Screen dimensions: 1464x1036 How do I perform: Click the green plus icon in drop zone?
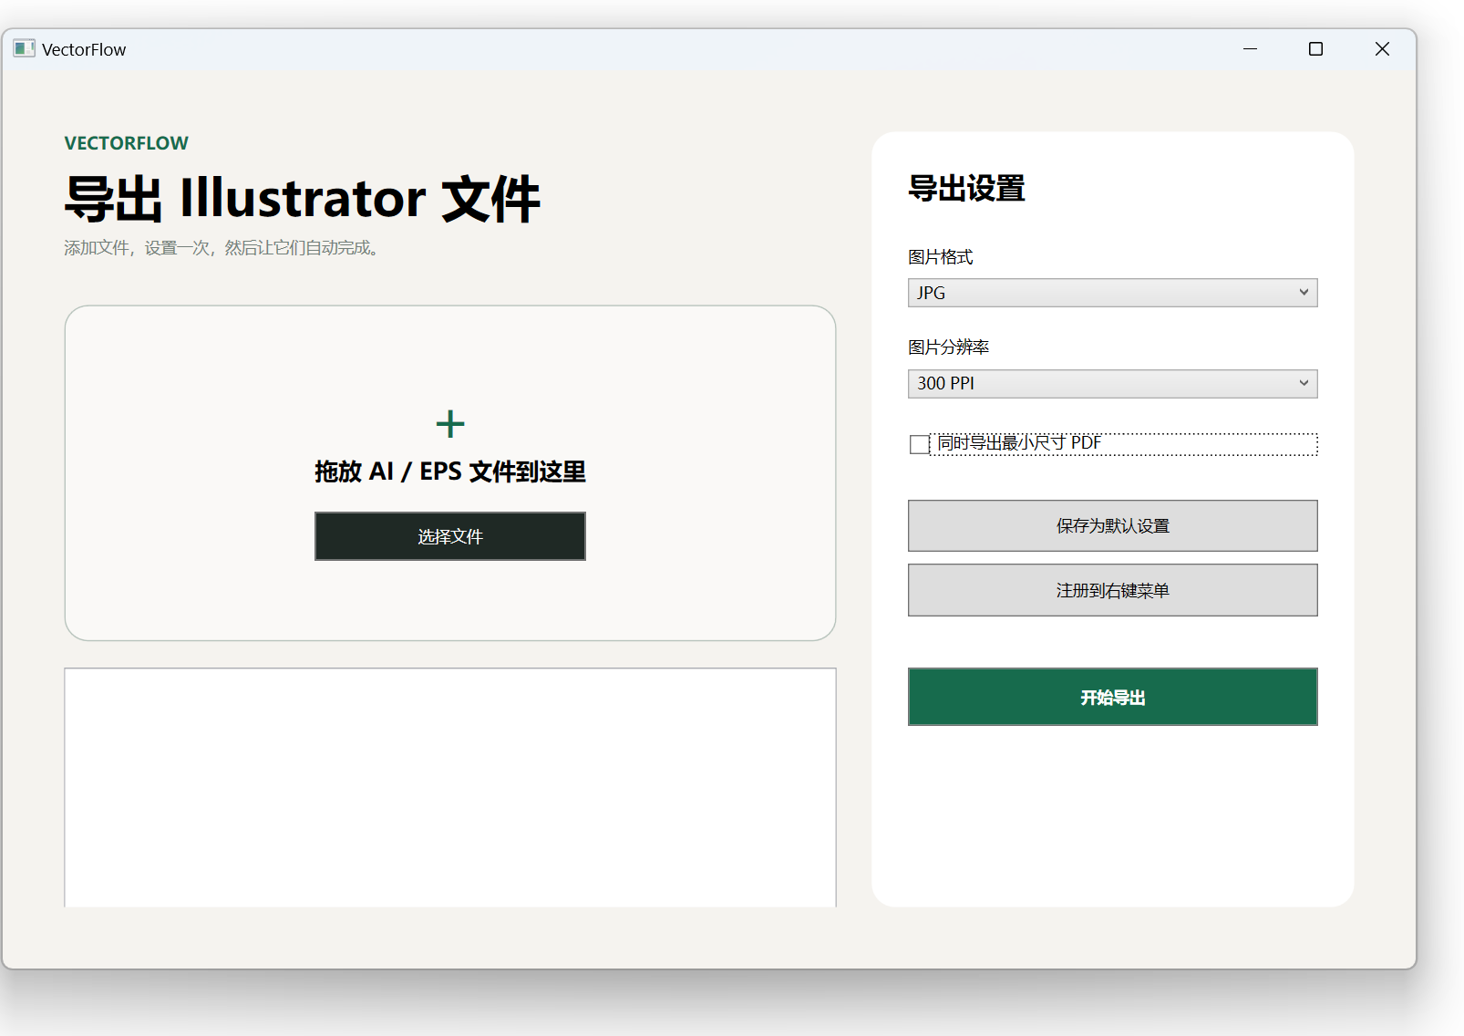(450, 424)
